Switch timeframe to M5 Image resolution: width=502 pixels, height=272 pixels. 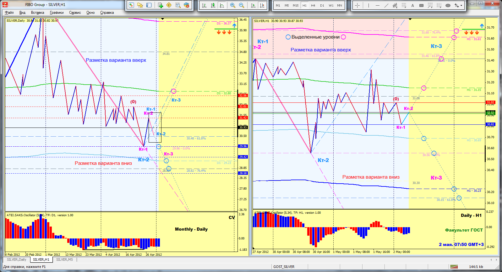pos(287,5)
